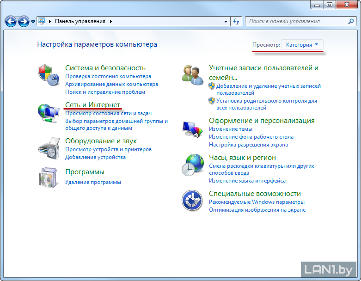This screenshot has height=281, width=361.
Task: Open 'Сеть и Интернет' category
Action: tap(92, 105)
